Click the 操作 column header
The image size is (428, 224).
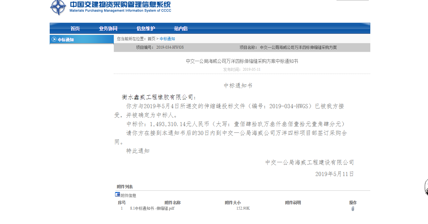(x=353, y=203)
